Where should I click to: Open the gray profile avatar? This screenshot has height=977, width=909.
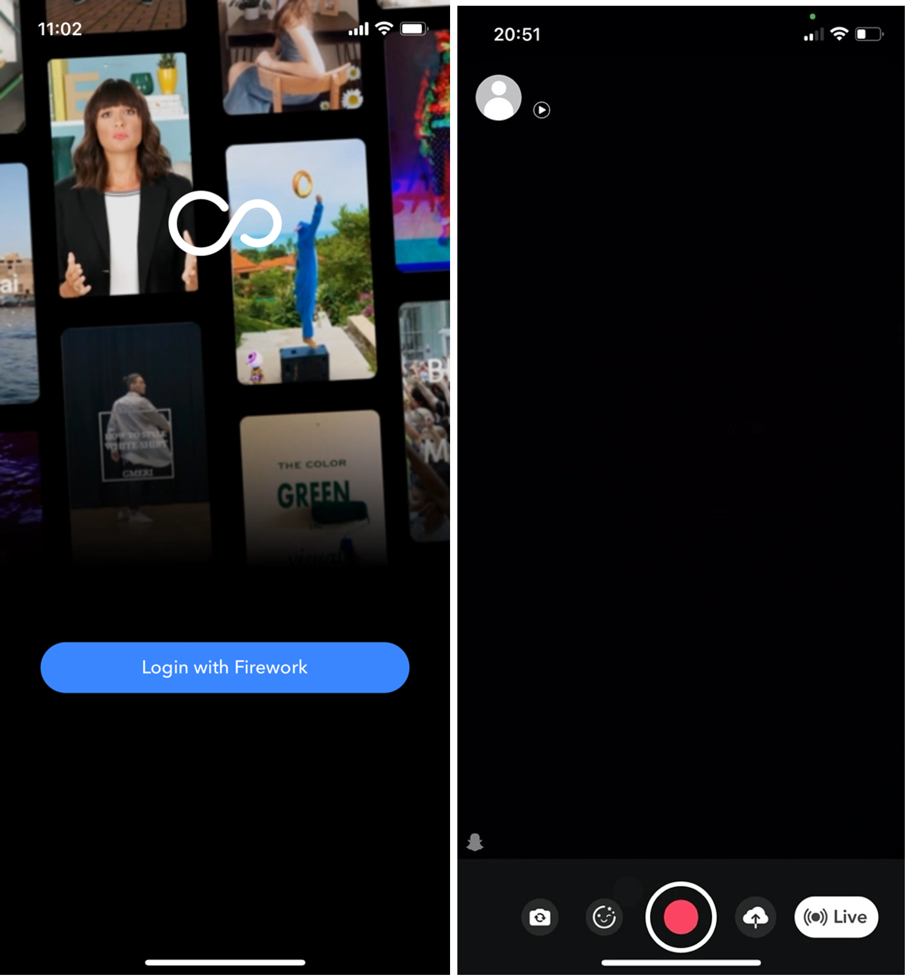498,98
